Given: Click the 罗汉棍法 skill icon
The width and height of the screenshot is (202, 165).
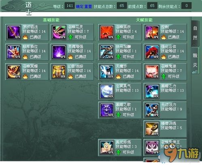Looking at the screenshot, I should tap(14, 32).
